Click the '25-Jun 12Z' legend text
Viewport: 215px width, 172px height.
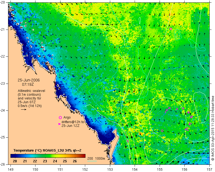click(x=70, y=126)
